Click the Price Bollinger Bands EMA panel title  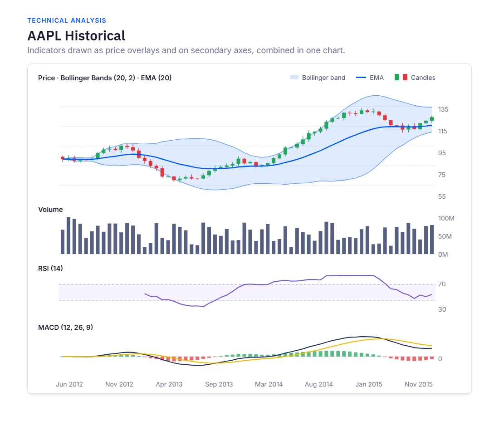[x=105, y=78]
